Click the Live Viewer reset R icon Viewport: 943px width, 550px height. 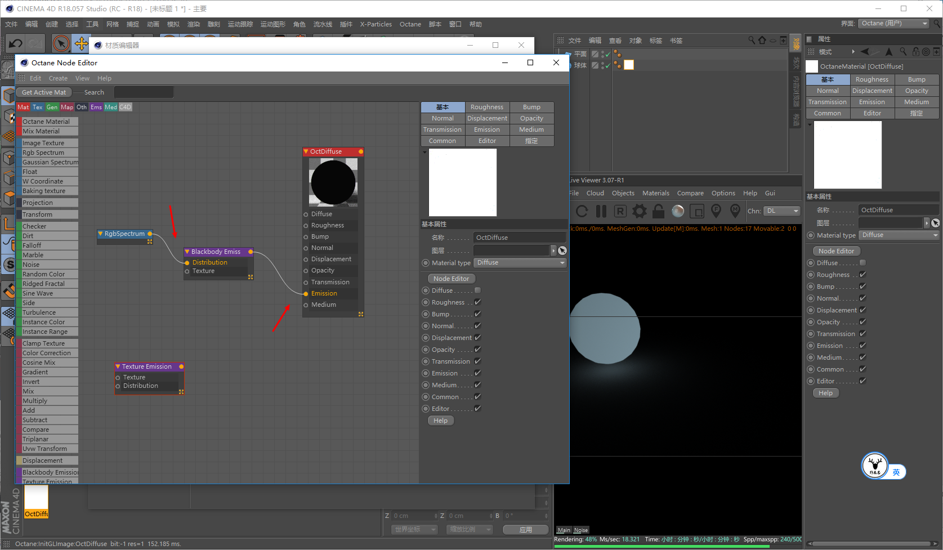[x=620, y=211]
